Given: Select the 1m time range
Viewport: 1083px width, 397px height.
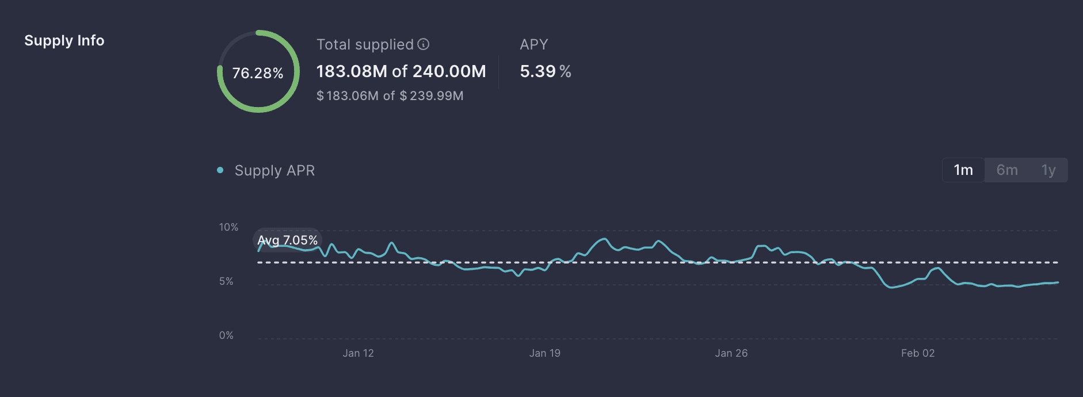Looking at the screenshot, I should [x=963, y=170].
